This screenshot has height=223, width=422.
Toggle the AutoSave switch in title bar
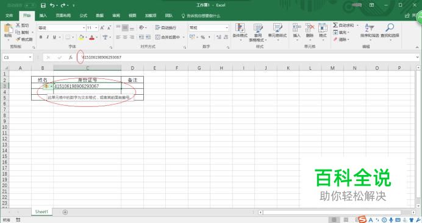(29, 5)
